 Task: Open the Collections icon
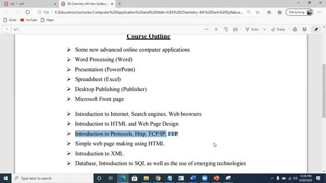click(280, 12)
